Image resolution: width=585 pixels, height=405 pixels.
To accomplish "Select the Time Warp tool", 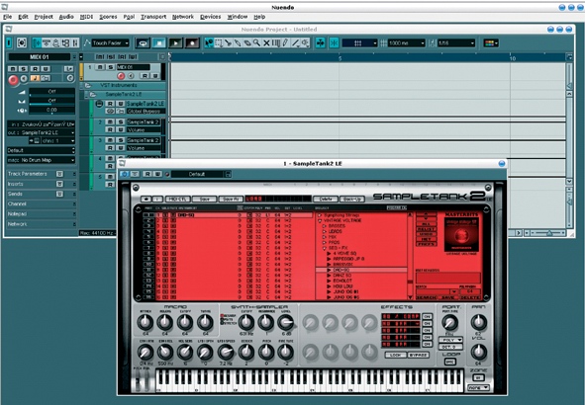I will tap(276, 43).
